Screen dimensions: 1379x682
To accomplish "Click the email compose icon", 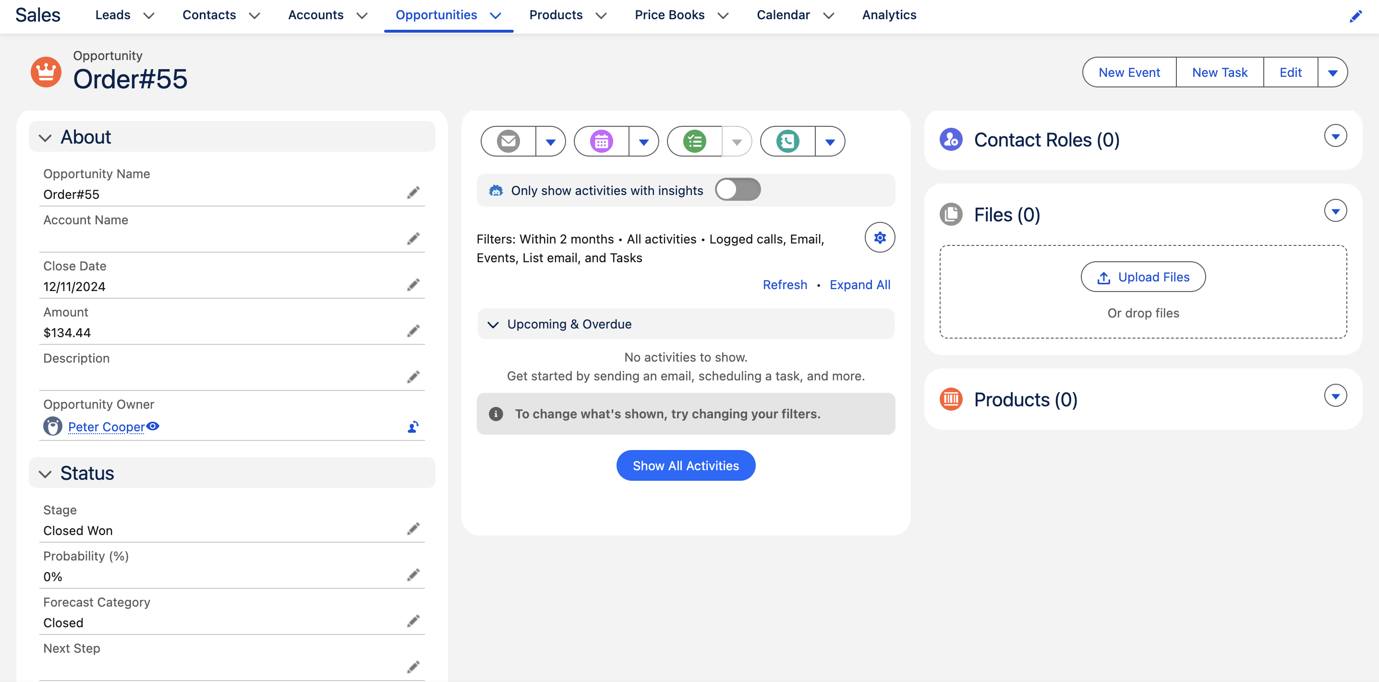I will (508, 141).
